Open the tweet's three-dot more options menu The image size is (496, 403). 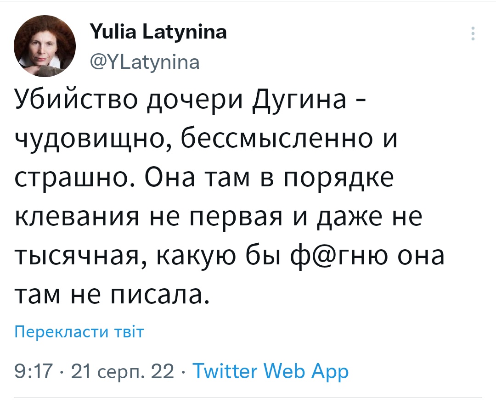coord(473,34)
